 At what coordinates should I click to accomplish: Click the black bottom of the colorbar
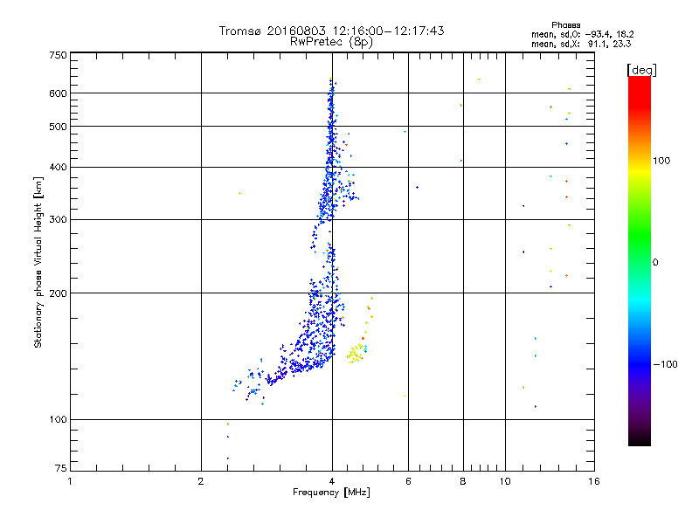tap(640, 439)
